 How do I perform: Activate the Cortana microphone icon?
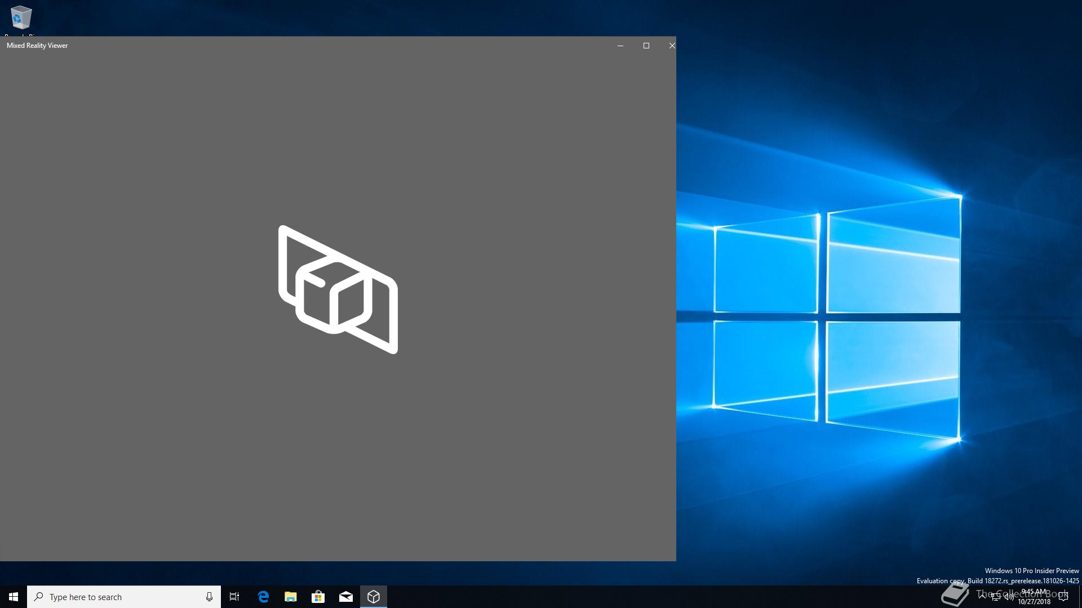(x=209, y=597)
